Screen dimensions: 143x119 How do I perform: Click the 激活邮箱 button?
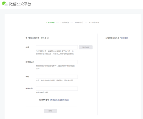86,47
